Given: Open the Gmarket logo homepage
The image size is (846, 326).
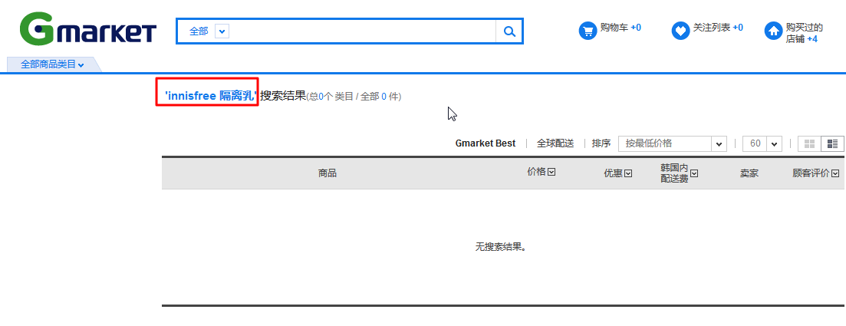Looking at the screenshot, I should (x=88, y=28).
